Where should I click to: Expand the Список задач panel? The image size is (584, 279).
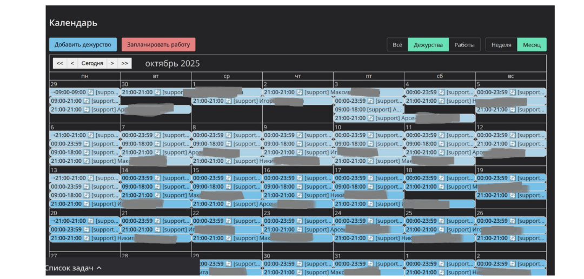coord(73,268)
